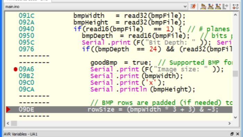Click the '// BMP rows are padded' comment
The height and width of the screenshot is (137, 243).
click(x=161, y=103)
